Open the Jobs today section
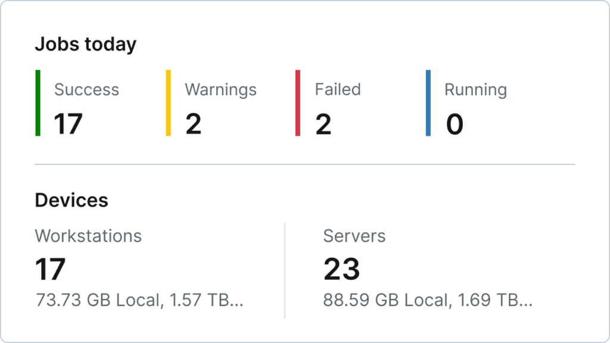The height and width of the screenshot is (343, 610). (85, 43)
